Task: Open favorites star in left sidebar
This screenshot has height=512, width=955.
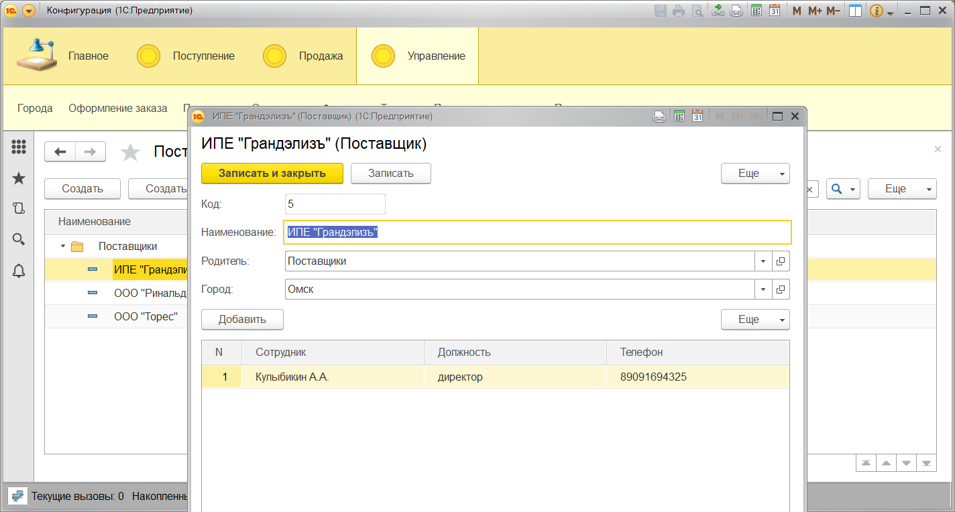Action: 19,178
